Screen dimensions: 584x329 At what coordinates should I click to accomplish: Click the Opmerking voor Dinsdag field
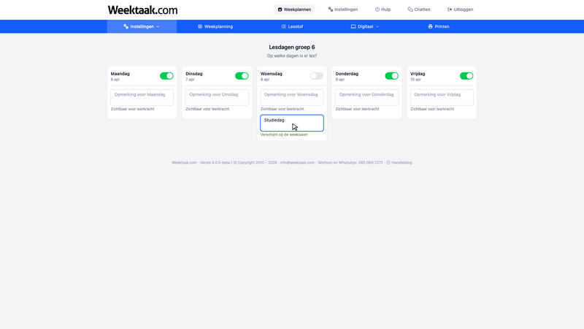(217, 97)
